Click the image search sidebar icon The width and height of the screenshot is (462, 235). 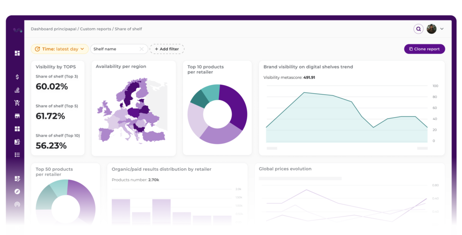coord(17,142)
